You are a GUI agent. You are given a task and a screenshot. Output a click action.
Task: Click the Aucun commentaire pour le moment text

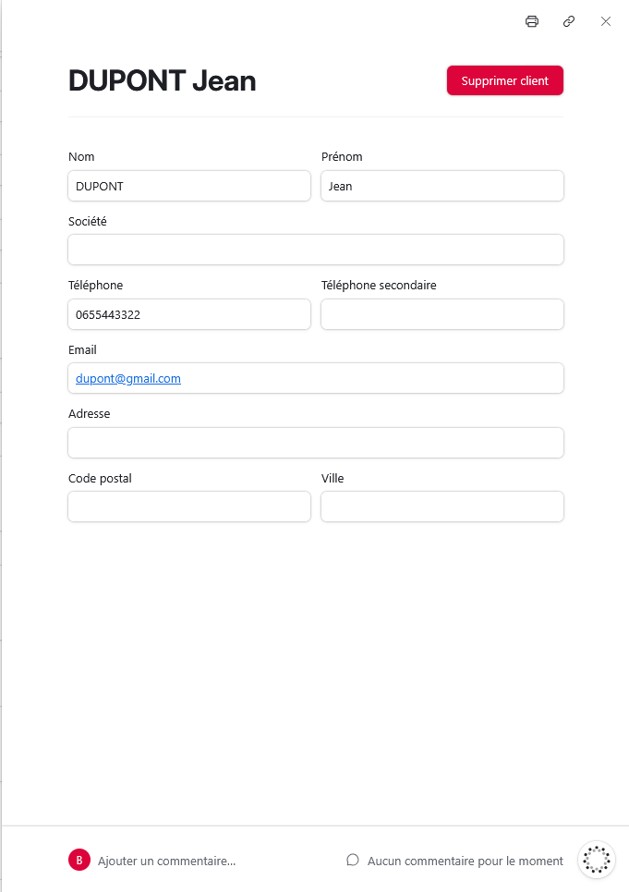point(465,861)
